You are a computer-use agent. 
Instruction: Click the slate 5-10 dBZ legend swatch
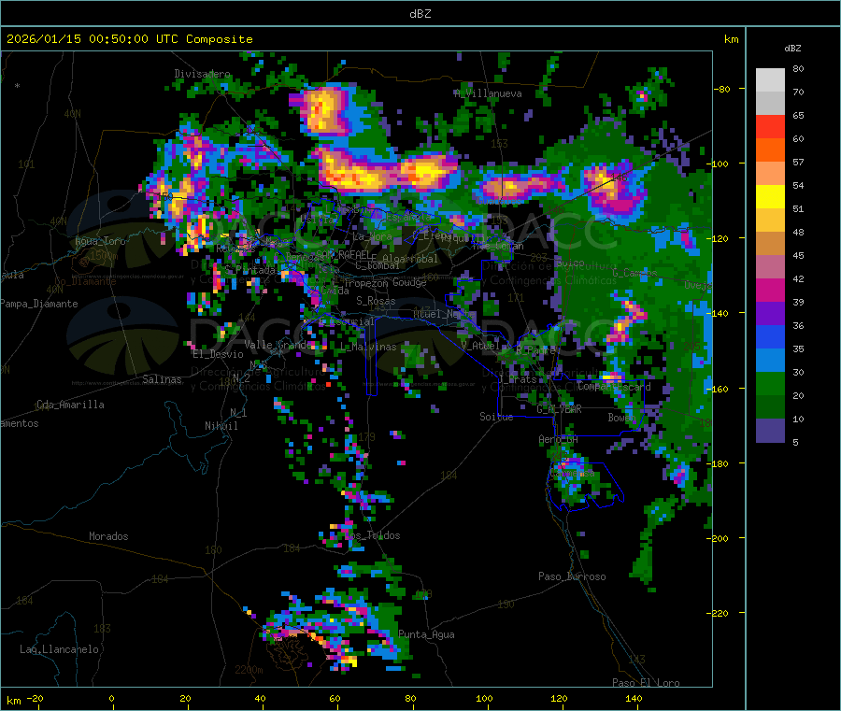[x=770, y=431]
